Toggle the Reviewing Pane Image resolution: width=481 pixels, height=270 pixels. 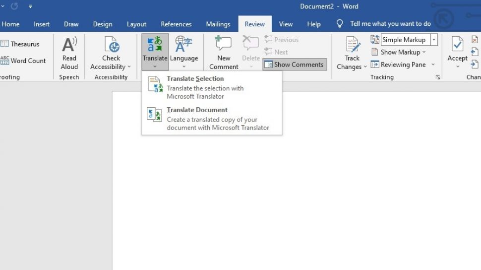(x=398, y=65)
